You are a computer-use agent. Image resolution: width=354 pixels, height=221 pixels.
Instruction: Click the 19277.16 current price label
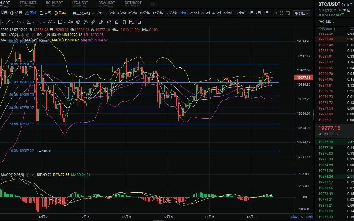pyautogui.click(x=303, y=78)
